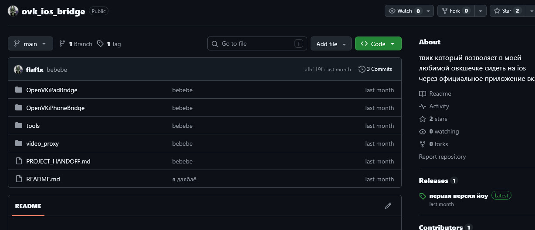Image resolution: width=535 pixels, height=230 pixels.
Task: Open the 'я далбаё' commit message for README.md
Action: pyautogui.click(x=184, y=179)
